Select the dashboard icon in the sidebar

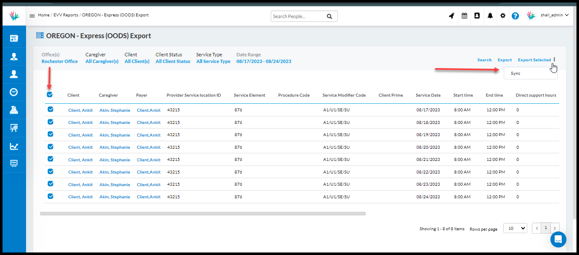click(14, 38)
